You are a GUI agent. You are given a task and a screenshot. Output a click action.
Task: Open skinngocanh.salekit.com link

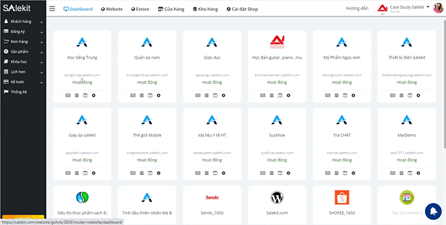point(342,75)
